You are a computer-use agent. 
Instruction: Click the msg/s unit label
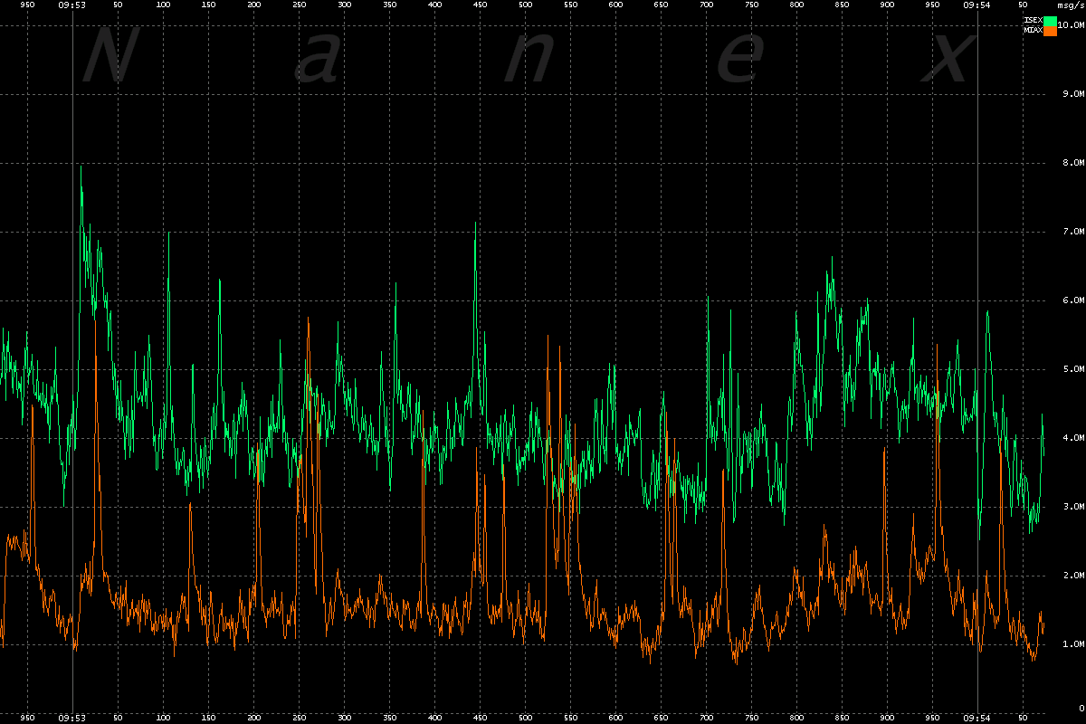pos(1071,5)
